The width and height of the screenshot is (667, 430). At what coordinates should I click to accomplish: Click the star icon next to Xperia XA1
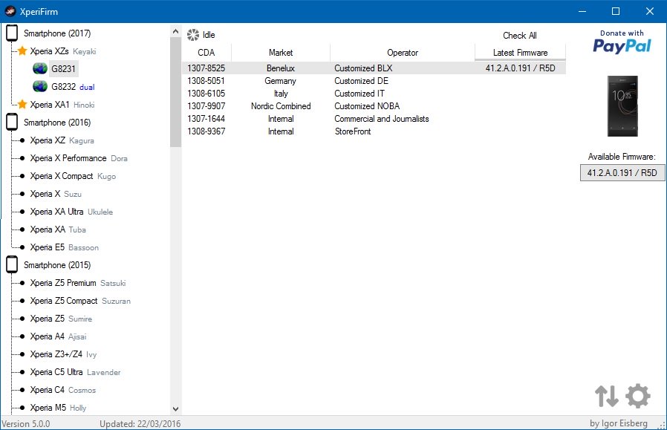[22, 104]
